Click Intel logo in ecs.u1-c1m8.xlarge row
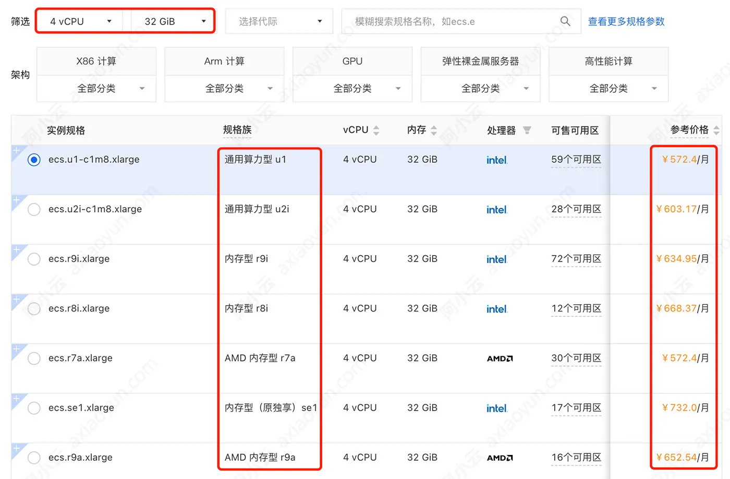This screenshot has width=730, height=479. pyautogui.click(x=497, y=160)
